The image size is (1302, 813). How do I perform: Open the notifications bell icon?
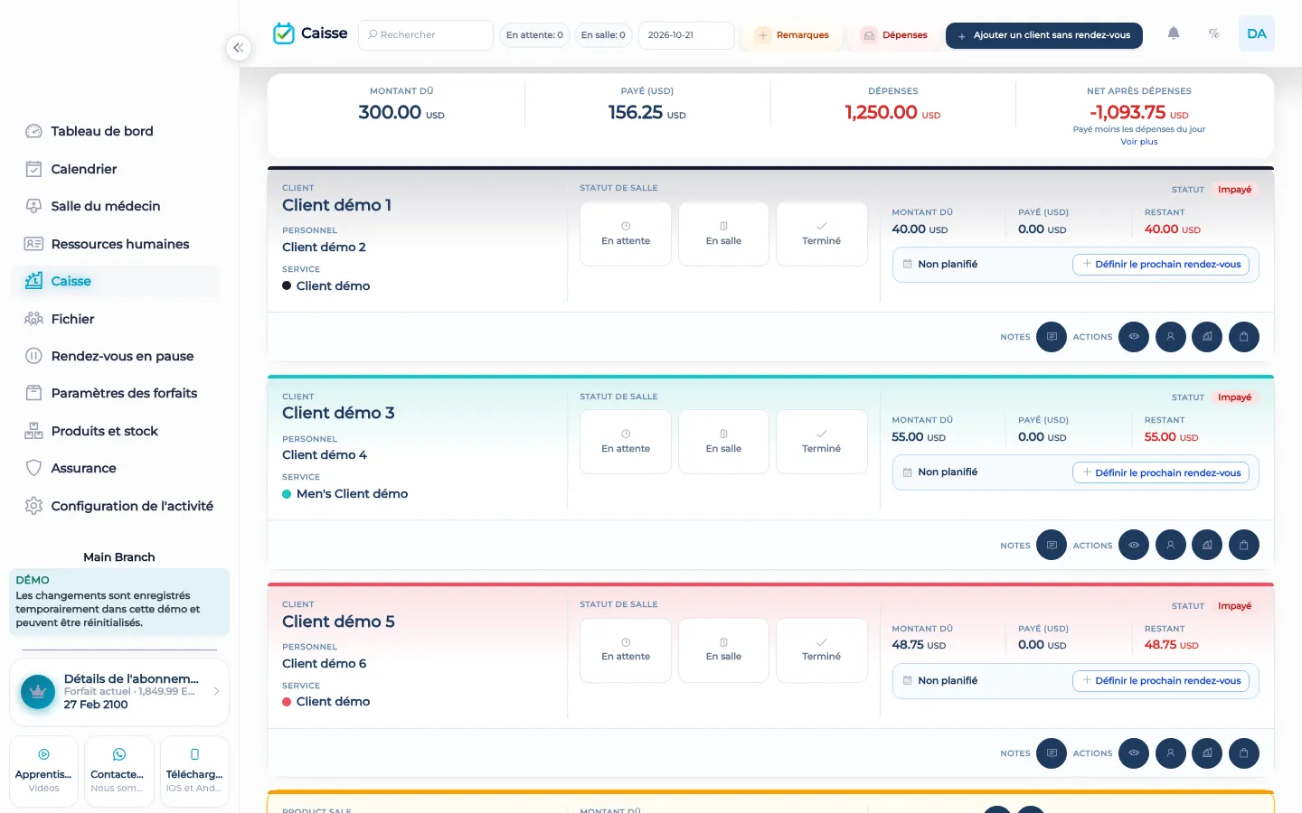(x=1174, y=33)
